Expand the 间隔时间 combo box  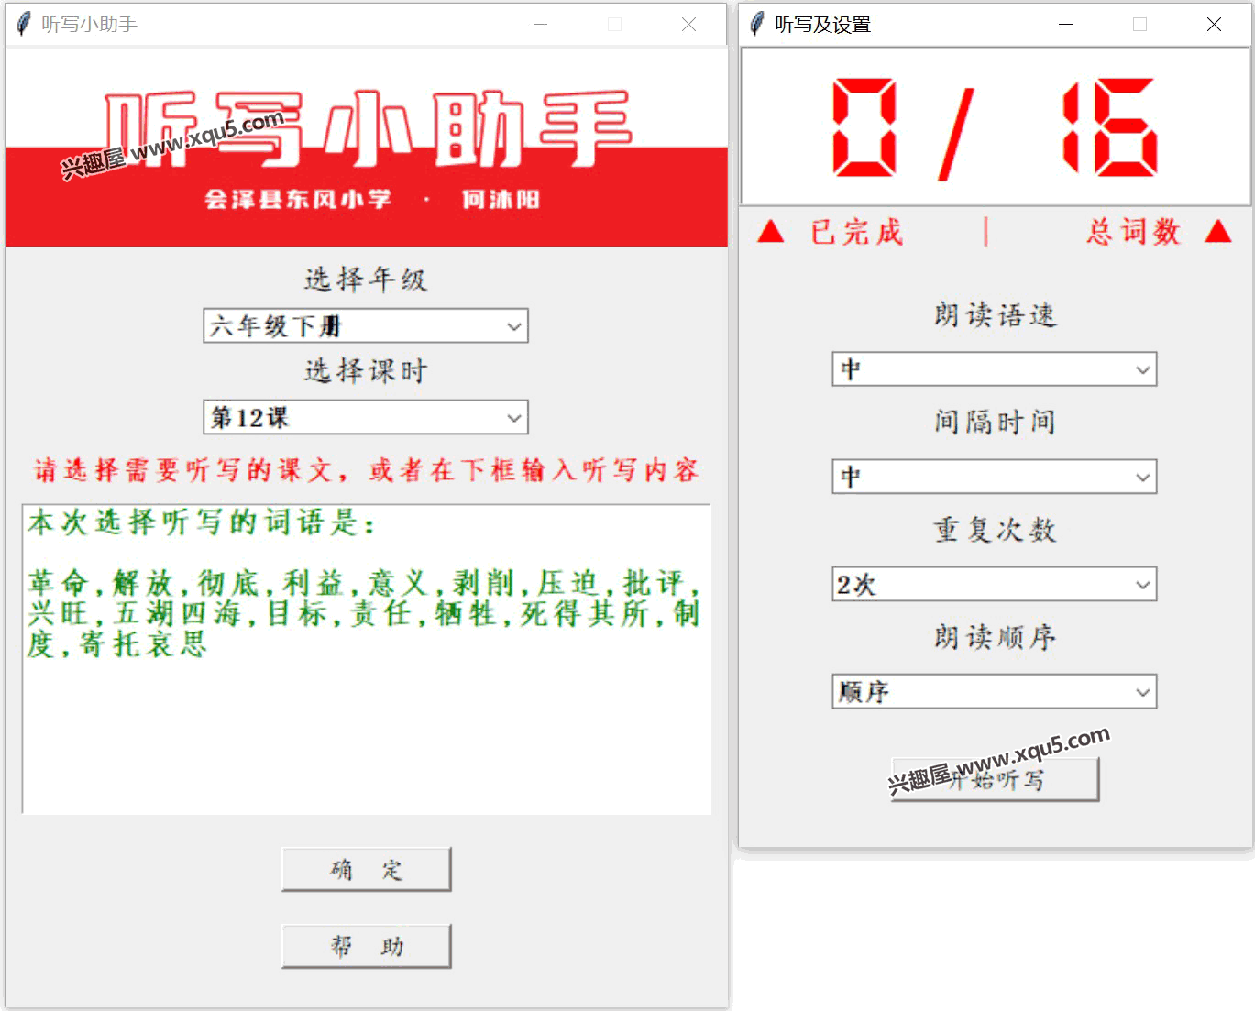click(995, 477)
